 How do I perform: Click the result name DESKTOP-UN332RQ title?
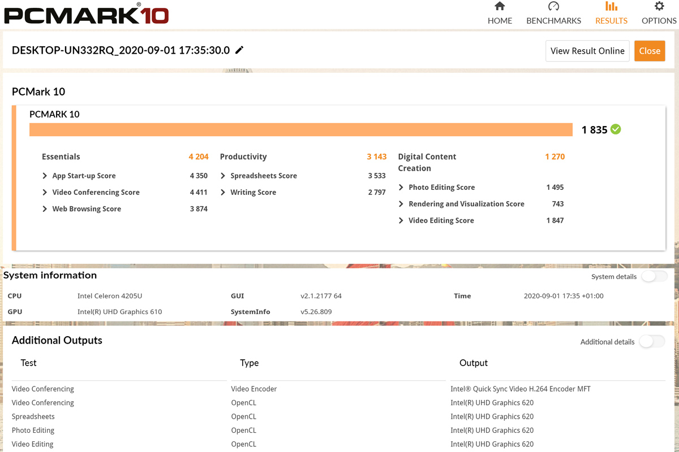121,50
